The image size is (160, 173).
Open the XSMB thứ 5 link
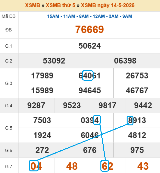[61, 5]
